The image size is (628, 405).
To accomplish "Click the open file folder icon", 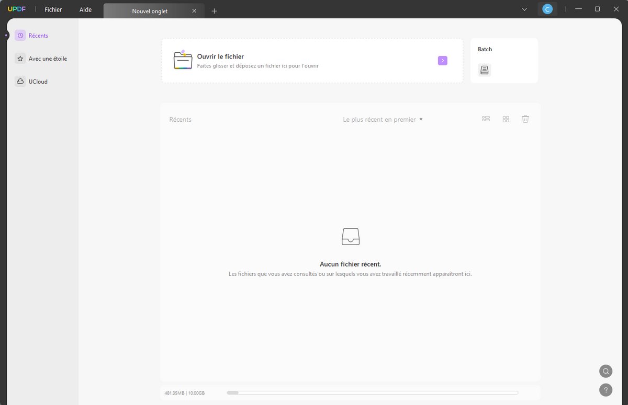I will 183,60.
